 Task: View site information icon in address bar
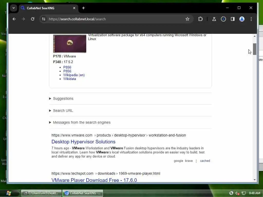pyautogui.click(x=44, y=19)
